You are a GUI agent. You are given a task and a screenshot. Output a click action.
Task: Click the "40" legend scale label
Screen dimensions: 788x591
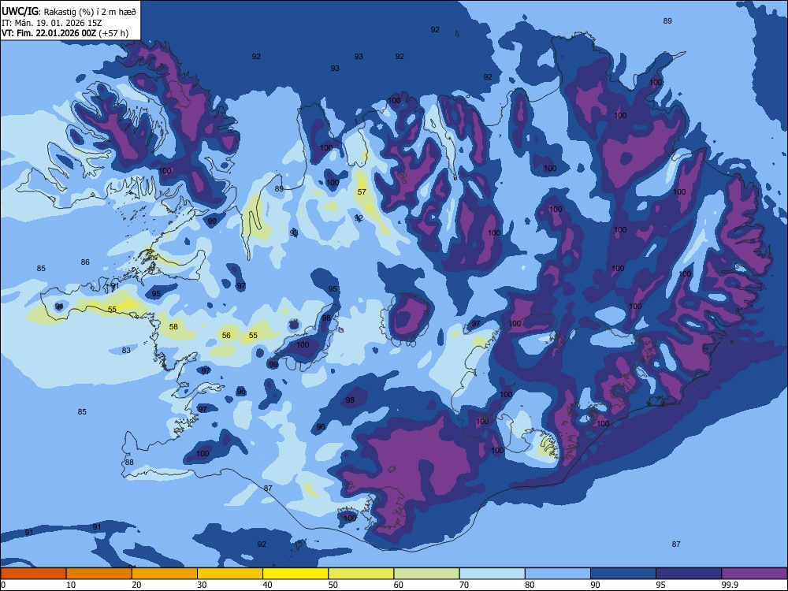267,585
